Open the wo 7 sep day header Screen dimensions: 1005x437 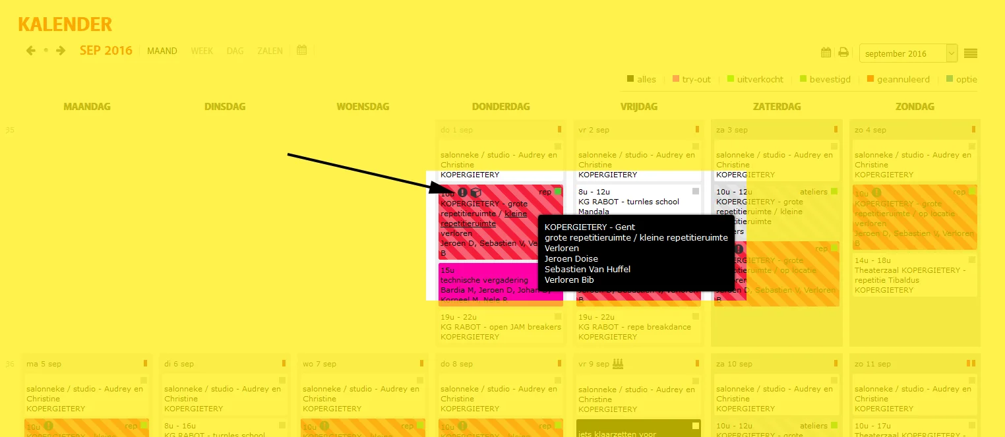[x=320, y=364]
